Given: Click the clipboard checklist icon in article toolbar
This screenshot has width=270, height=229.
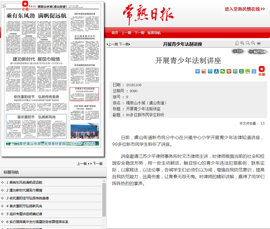Looking at the screenshot, I should click(x=237, y=43).
